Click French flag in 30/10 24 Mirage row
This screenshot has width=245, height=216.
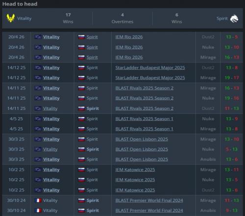38,200
